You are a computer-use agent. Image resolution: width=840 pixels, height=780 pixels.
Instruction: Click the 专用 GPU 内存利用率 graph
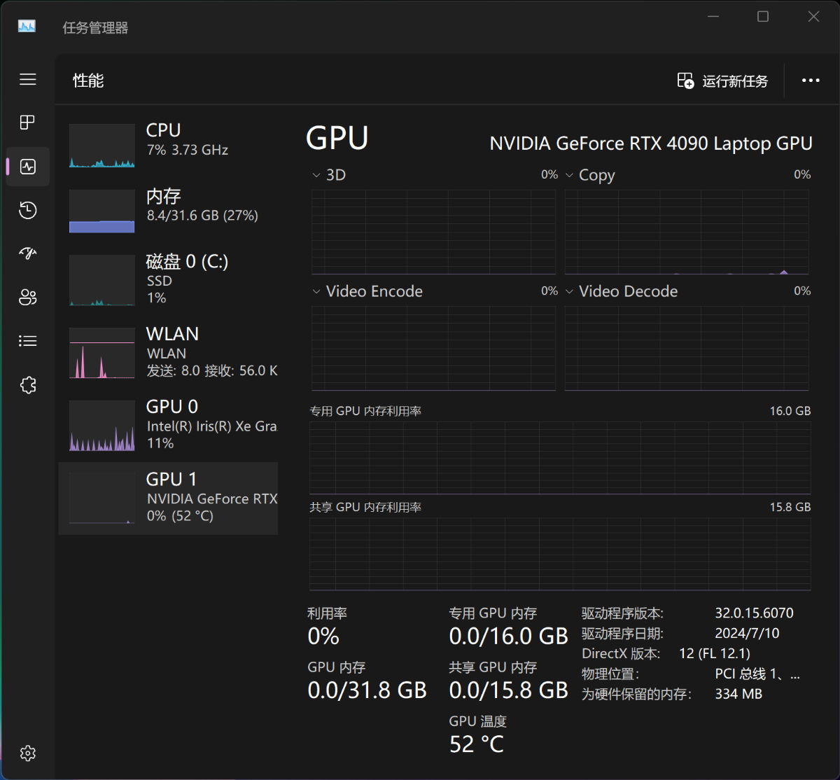560,458
